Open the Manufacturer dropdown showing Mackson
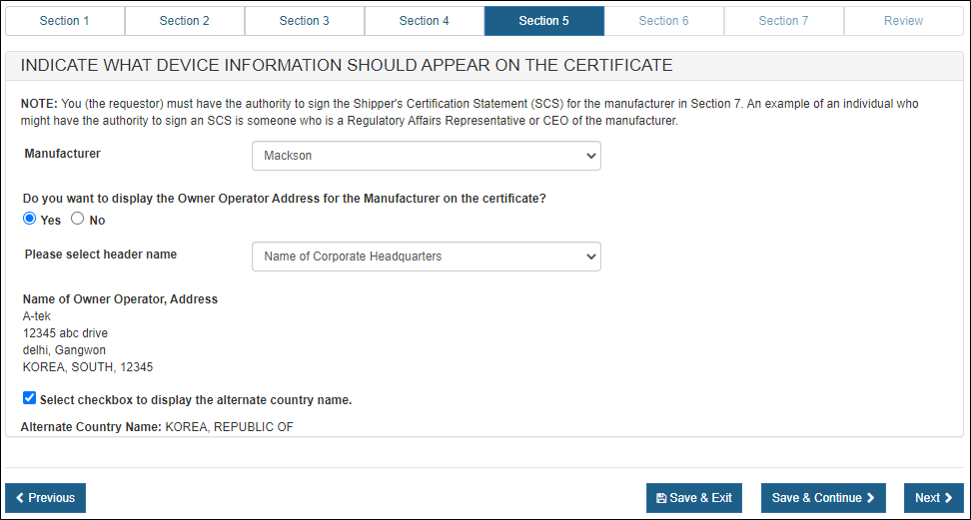Viewport: 971px width, 520px height. [x=426, y=156]
